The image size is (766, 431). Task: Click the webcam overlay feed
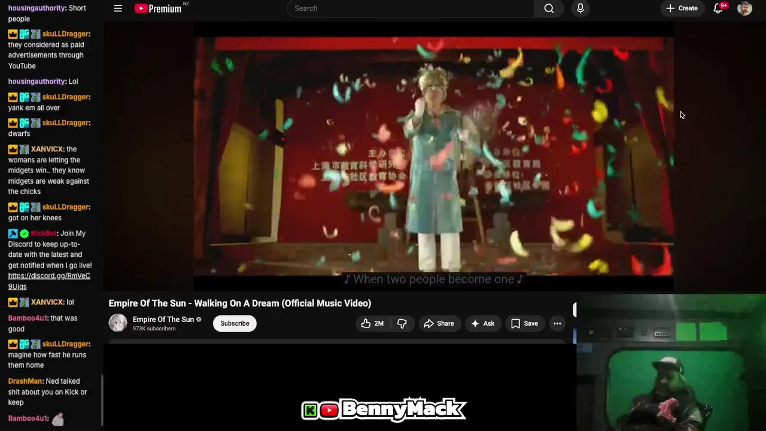click(671, 362)
